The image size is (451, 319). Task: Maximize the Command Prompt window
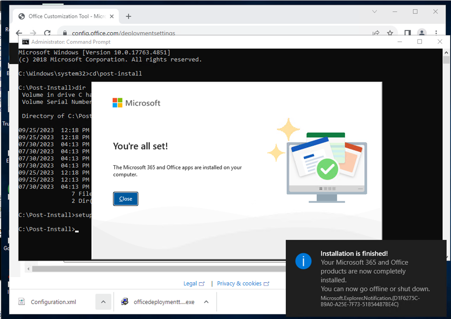tap(420, 42)
